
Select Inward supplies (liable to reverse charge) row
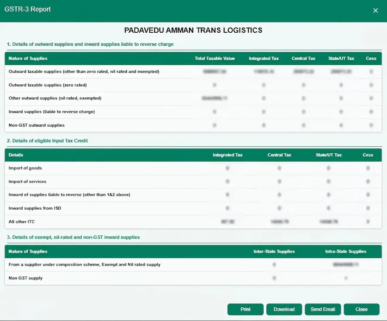(x=193, y=112)
